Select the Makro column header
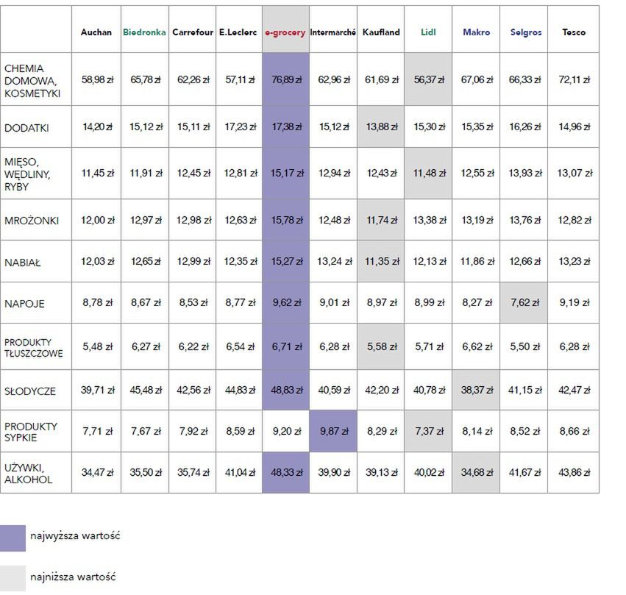Image resolution: width=626 pixels, height=595 pixels. (476, 29)
